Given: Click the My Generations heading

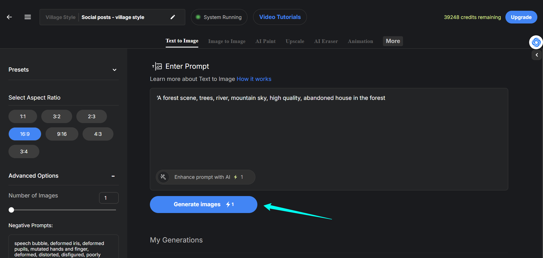Looking at the screenshot, I should coord(176,240).
